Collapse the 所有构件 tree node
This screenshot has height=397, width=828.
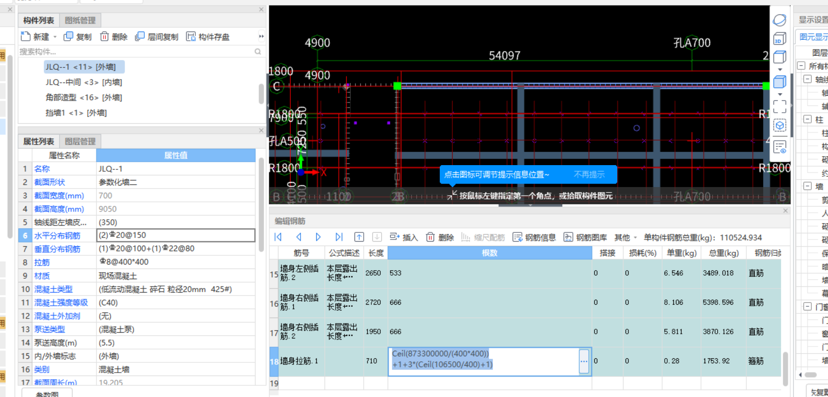click(x=801, y=66)
